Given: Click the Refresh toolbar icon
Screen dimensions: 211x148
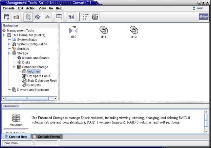Looking at the screenshot, I should click(x=38, y=17).
